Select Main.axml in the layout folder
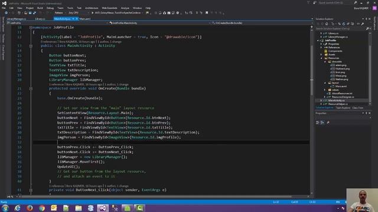The image size is (378, 212). [341, 87]
